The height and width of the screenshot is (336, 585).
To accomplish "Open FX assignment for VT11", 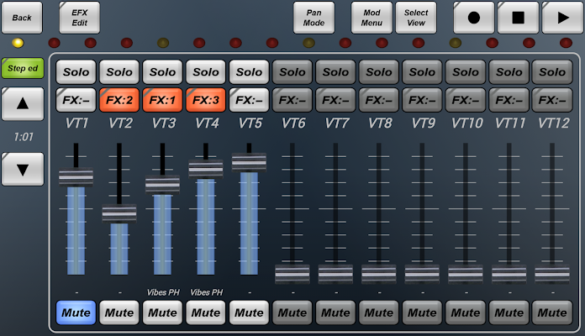I will pos(509,100).
